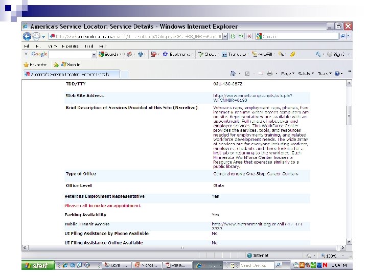Select the America's Service Locator browser tab
This screenshot has height=276, width=368.
[x=72, y=74]
